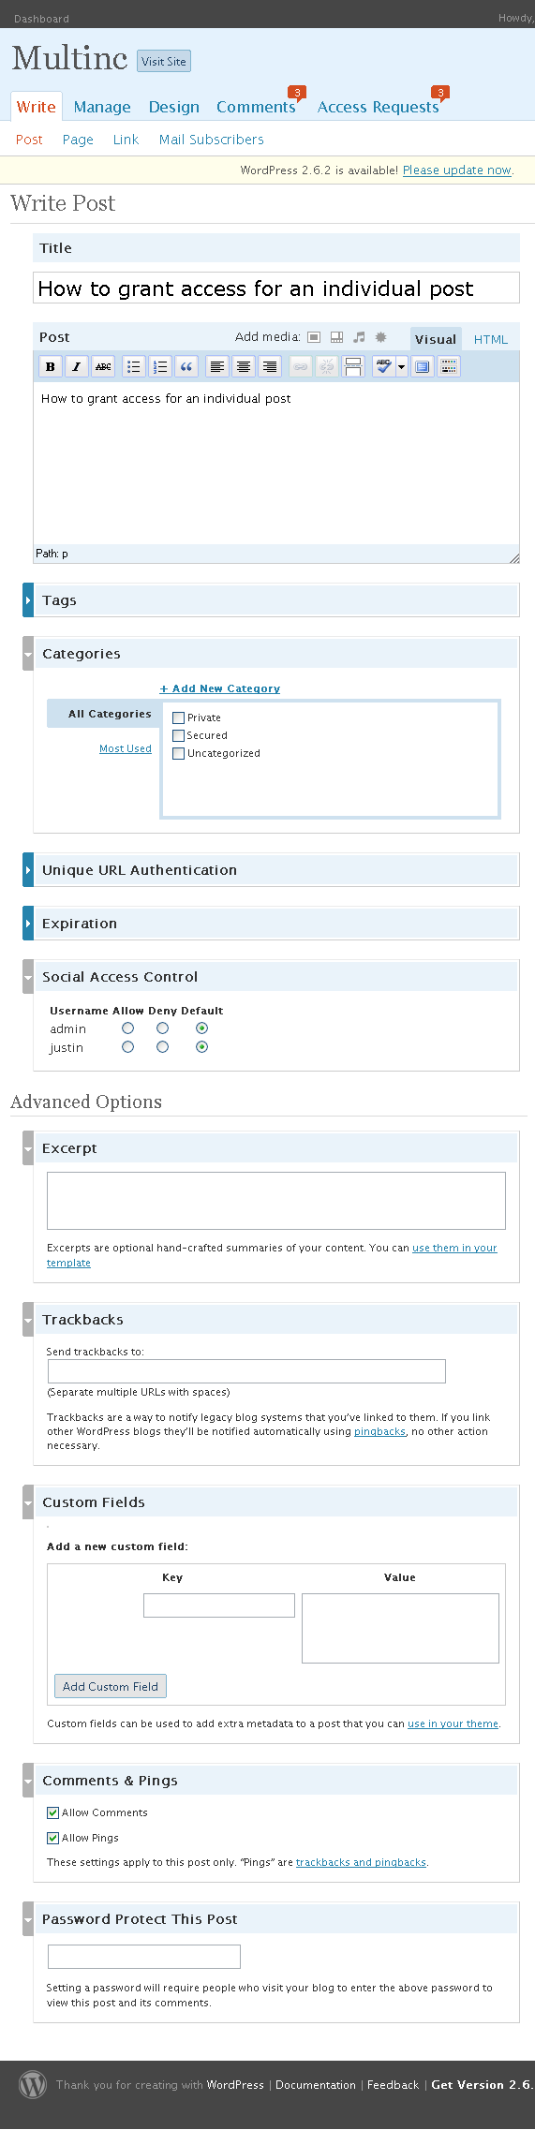
Task: Insert a blockquote with the quote icon
Action: [x=186, y=367]
